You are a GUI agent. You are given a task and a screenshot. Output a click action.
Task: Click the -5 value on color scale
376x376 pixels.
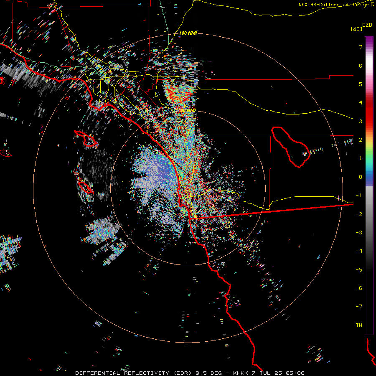[359, 270]
